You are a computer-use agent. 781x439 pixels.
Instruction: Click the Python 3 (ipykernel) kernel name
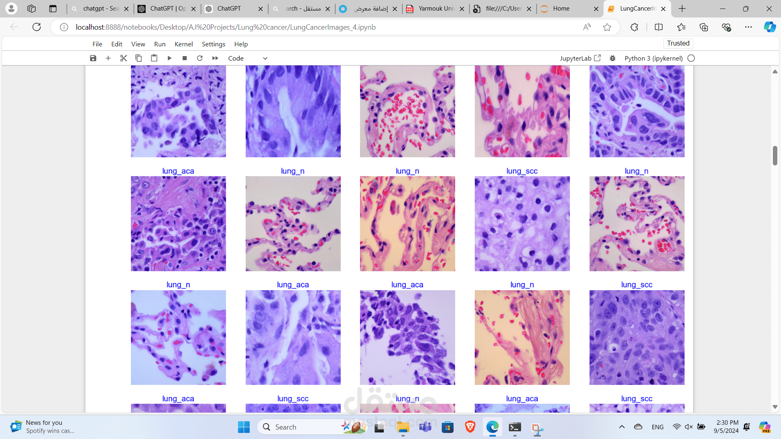click(x=653, y=58)
